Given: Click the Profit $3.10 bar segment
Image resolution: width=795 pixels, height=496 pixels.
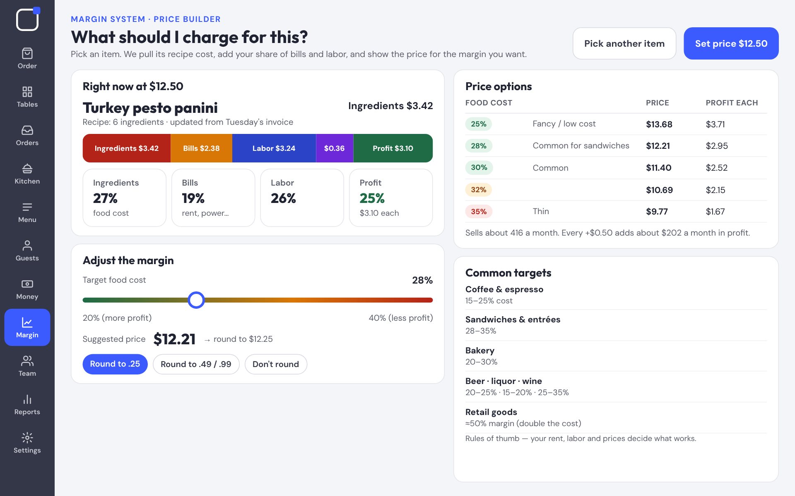Looking at the screenshot, I should [x=393, y=148].
